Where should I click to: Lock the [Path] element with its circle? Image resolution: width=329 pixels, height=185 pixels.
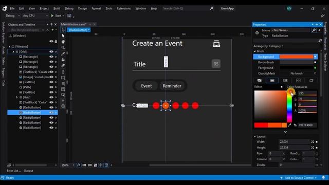[56, 87]
